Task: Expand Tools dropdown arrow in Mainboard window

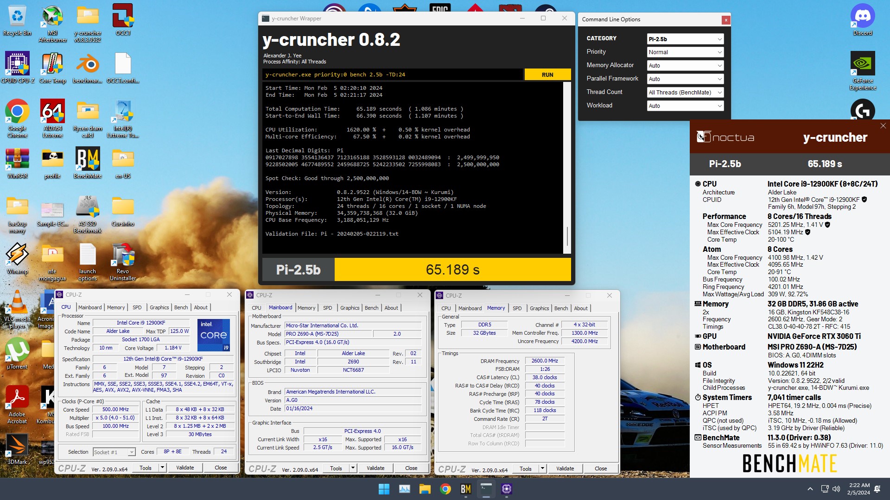Action: (353, 468)
